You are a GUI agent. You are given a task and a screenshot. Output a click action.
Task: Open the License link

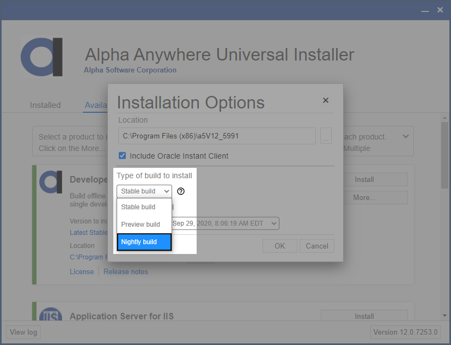pos(82,271)
